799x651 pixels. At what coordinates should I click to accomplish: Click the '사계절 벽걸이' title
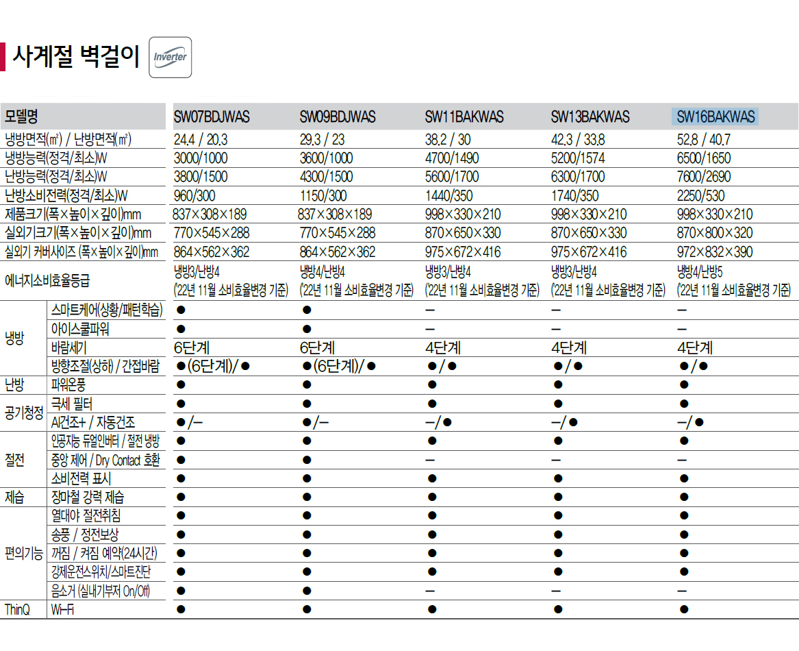pyautogui.click(x=76, y=56)
